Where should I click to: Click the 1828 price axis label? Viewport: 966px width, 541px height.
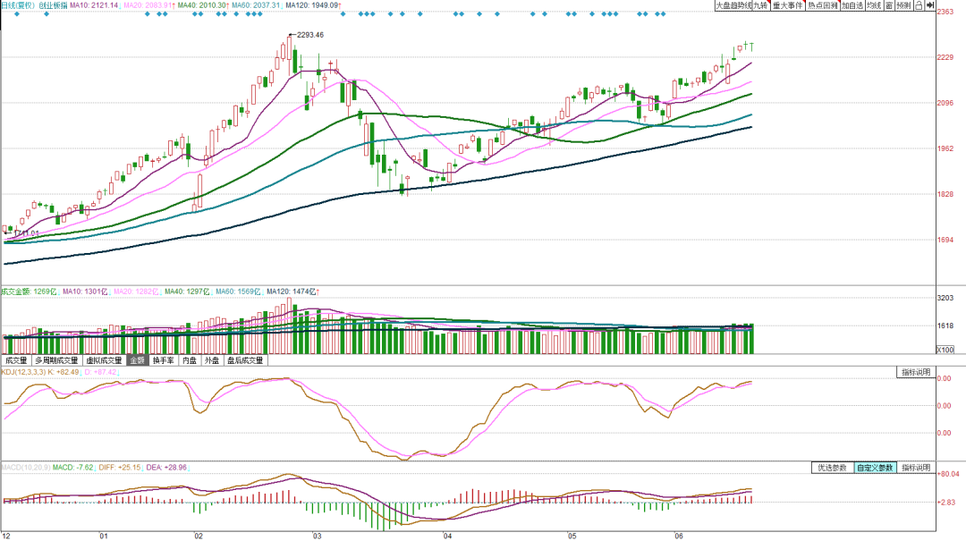(945, 194)
